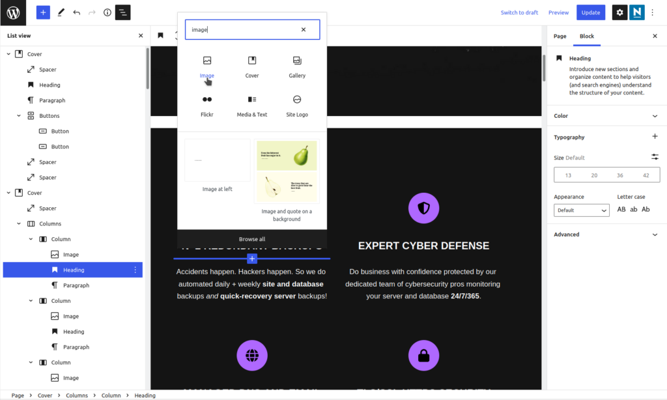Insert the Flickr block

(x=207, y=106)
